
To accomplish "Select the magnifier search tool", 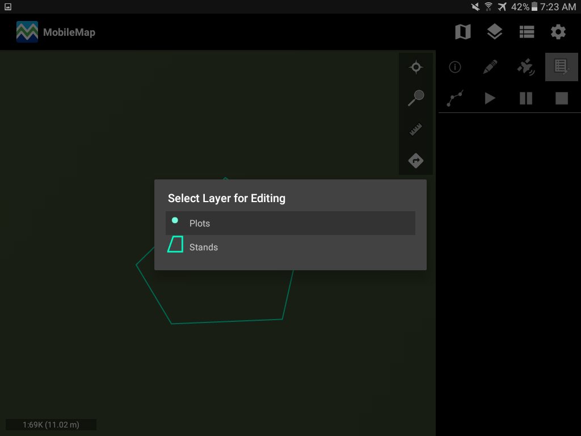I will tap(416, 98).
